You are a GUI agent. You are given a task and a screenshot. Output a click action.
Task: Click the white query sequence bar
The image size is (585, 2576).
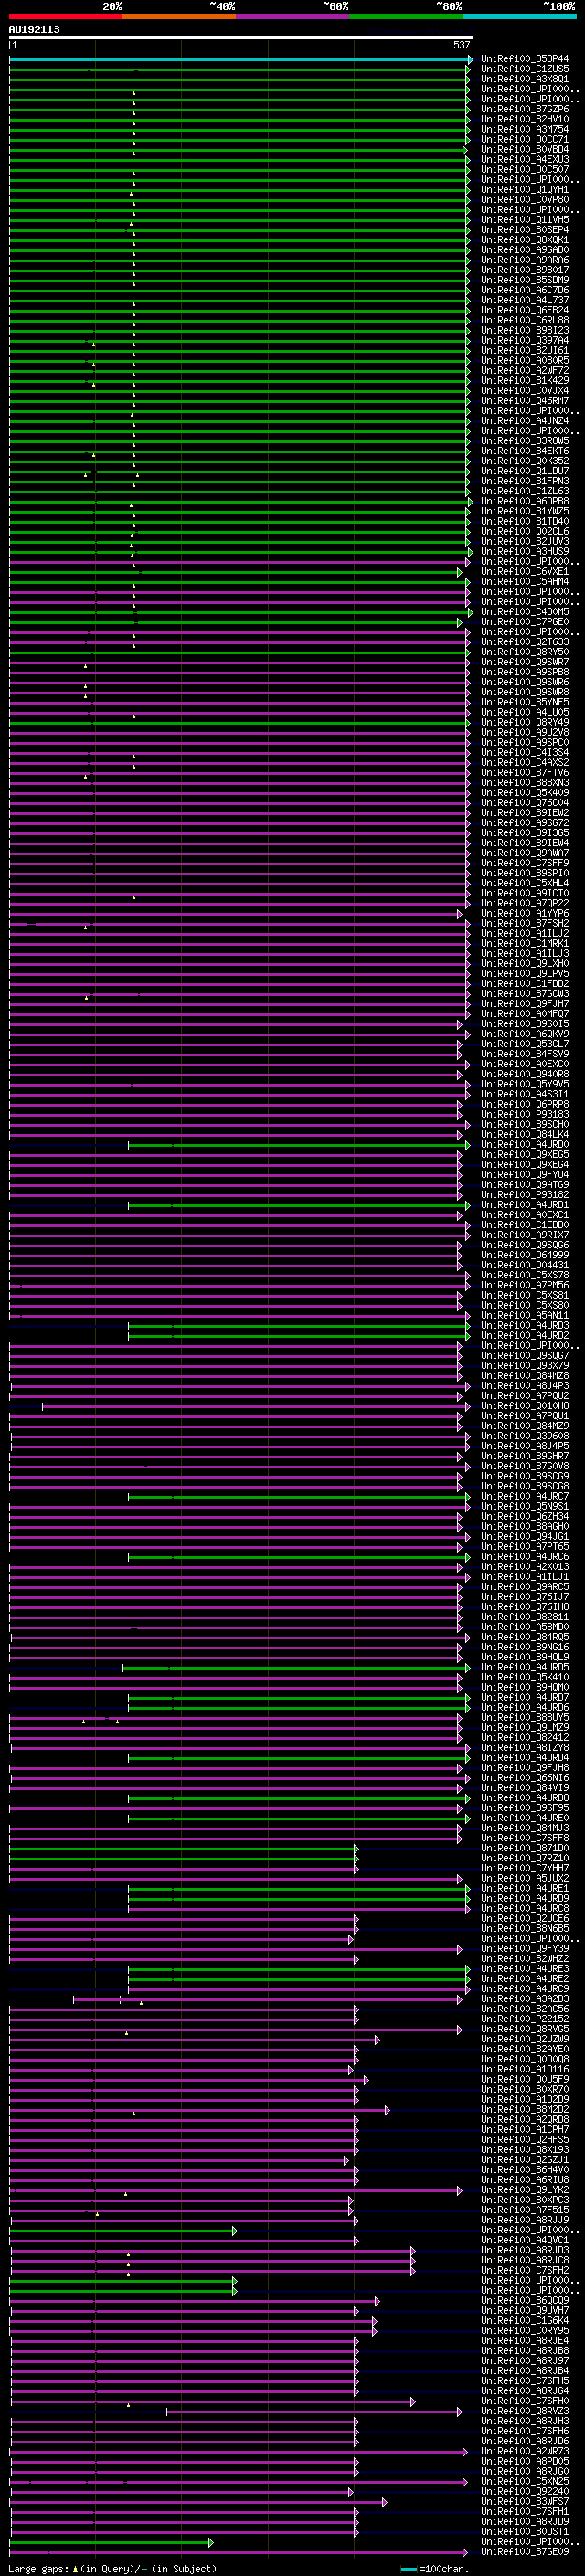[241, 38]
